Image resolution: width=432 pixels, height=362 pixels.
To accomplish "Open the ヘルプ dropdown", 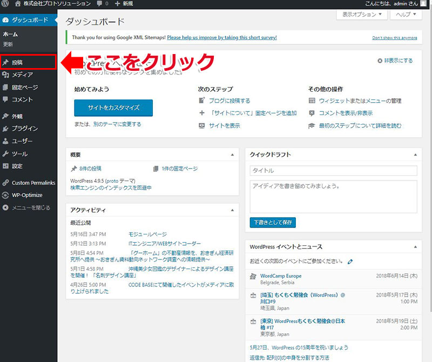I will pos(406,15).
